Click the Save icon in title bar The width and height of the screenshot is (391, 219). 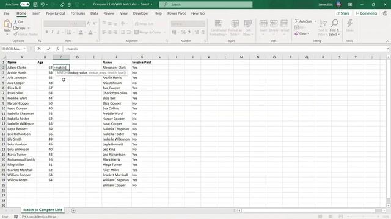(x=35, y=4)
